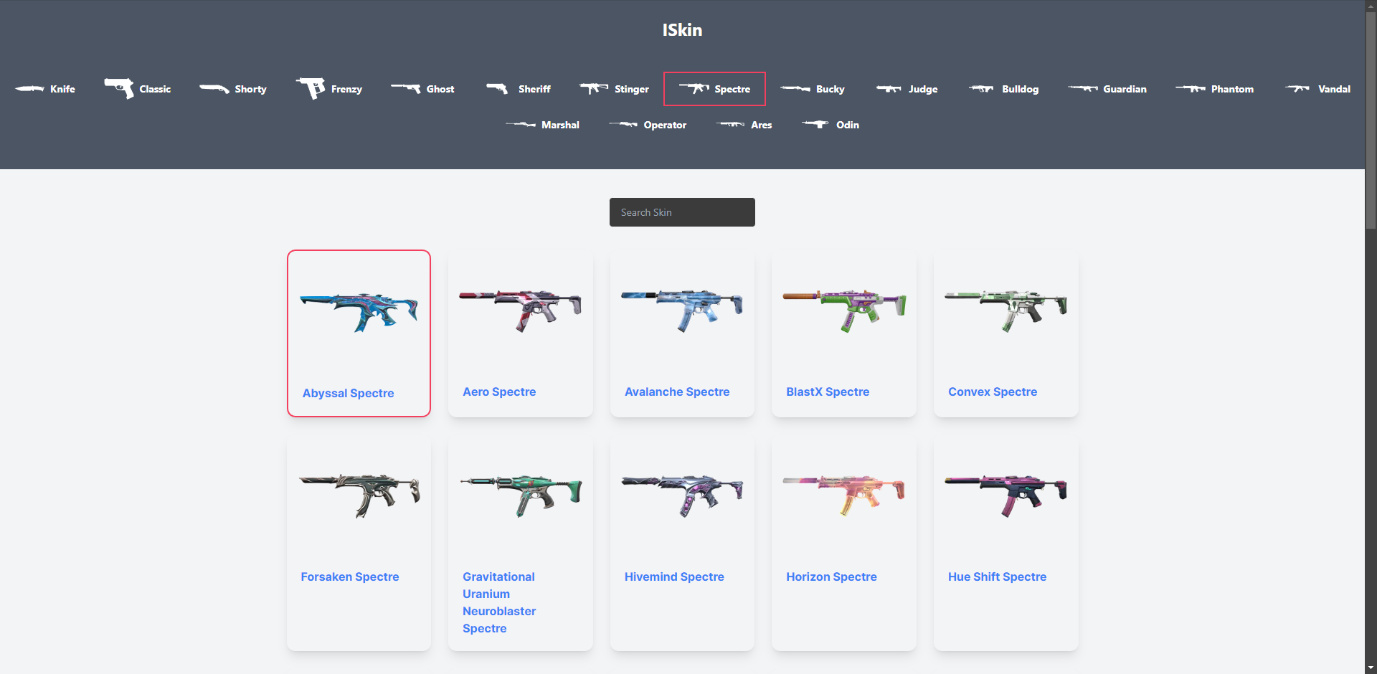The width and height of the screenshot is (1377, 674).
Task: Open the Marshal label text
Action: pos(560,125)
